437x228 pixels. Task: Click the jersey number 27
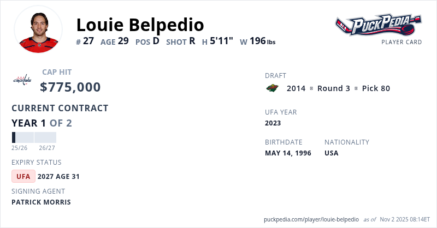(88, 40)
